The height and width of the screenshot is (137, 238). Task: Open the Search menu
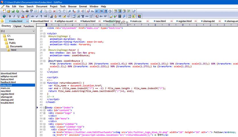30,7
